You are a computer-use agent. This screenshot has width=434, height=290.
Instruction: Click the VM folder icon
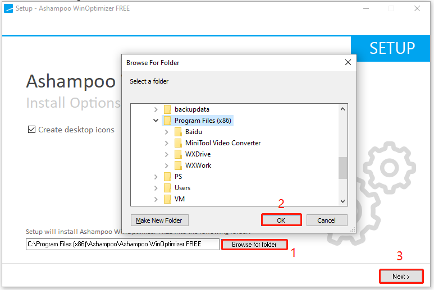pos(167,199)
